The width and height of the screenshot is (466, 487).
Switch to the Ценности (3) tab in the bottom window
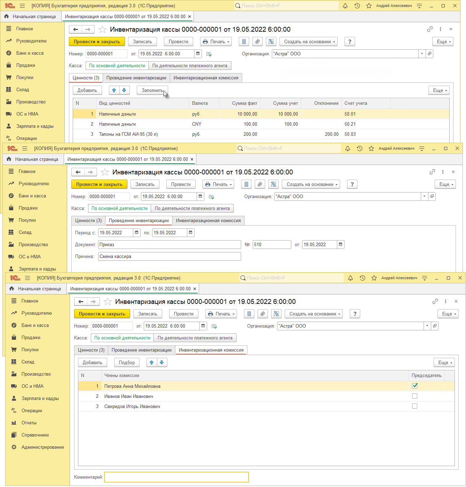(x=91, y=350)
